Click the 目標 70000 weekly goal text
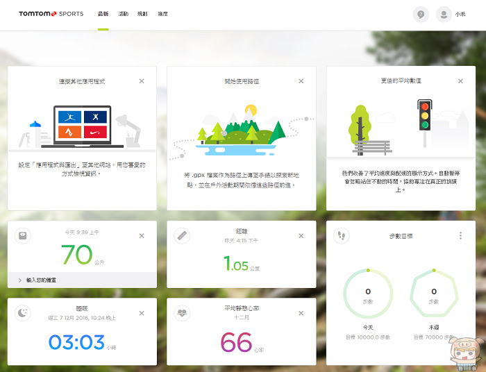The height and width of the screenshot is (372, 486). [434, 337]
